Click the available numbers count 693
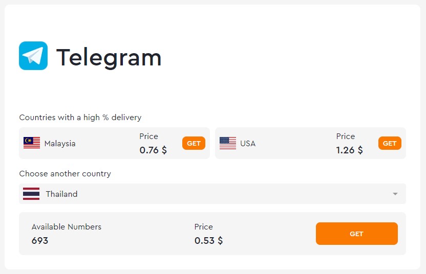426x274 pixels. tap(40, 241)
